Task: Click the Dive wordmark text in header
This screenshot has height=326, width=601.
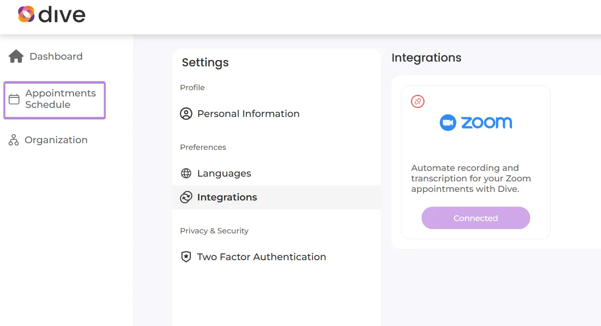Action: 61,15
